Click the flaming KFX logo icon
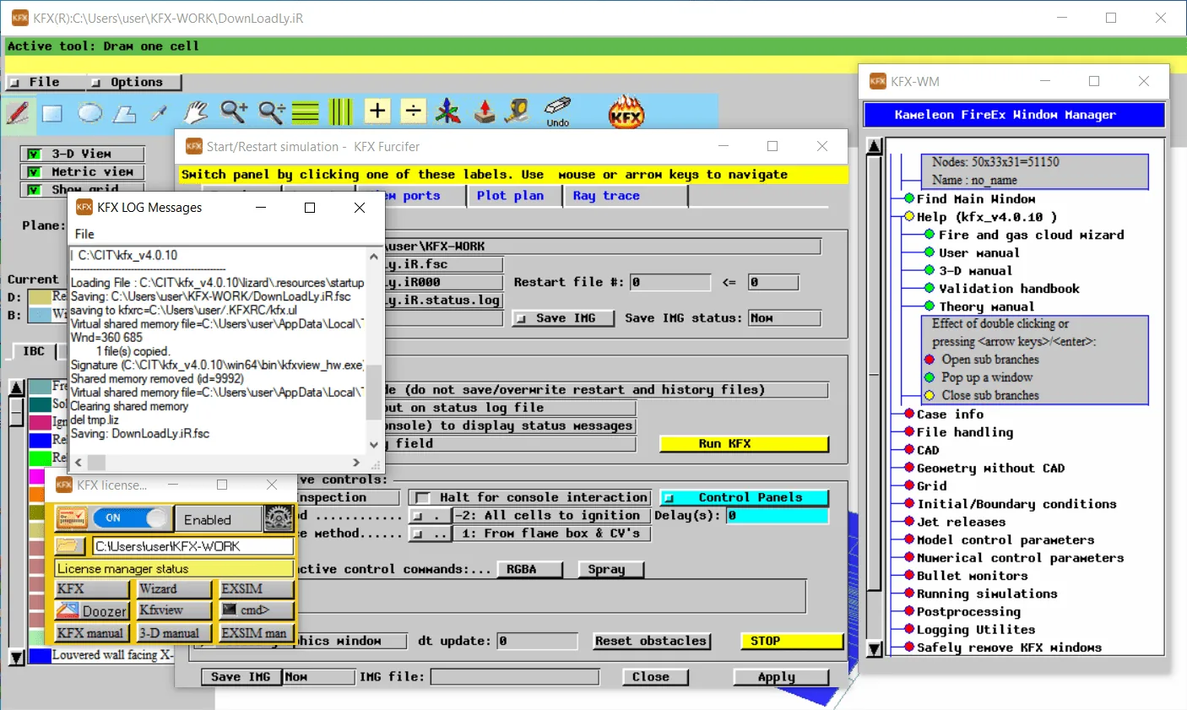Screen dimensions: 1187x710 626,112
